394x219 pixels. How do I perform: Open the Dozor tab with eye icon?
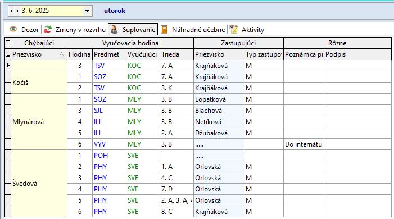point(24,30)
